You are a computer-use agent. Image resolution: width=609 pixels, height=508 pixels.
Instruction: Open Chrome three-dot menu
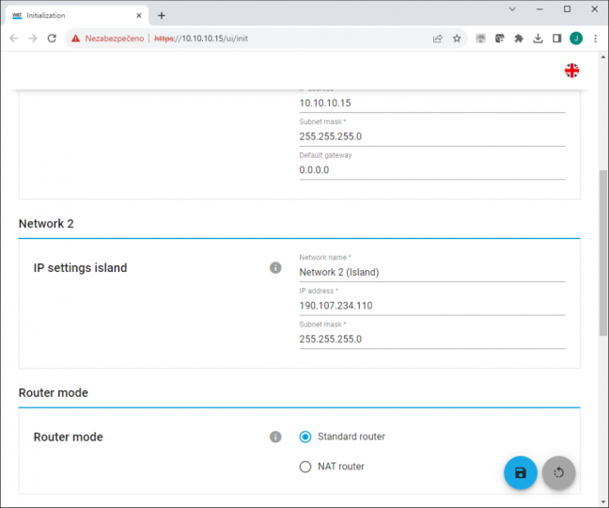pos(595,38)
